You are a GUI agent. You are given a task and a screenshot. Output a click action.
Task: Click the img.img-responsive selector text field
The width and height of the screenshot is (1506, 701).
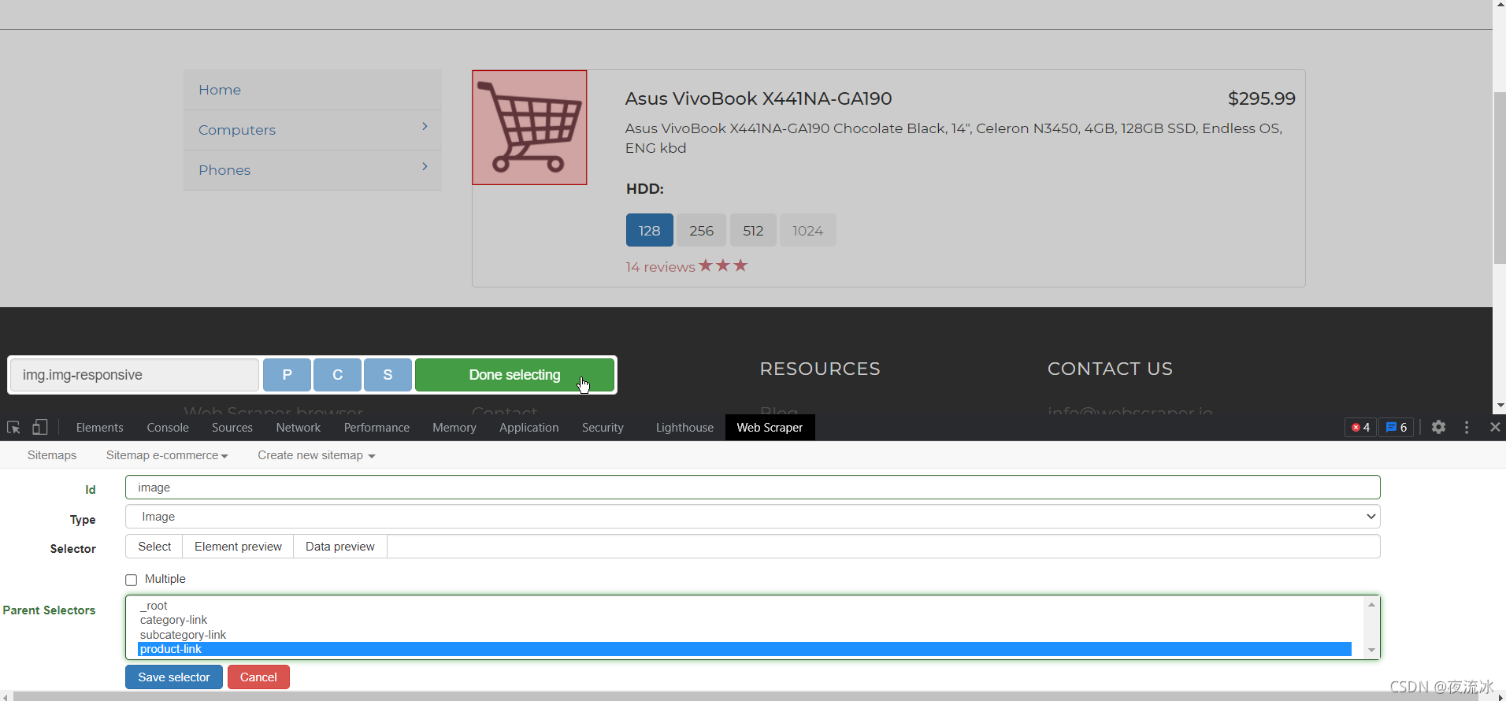tap(134, 375)
